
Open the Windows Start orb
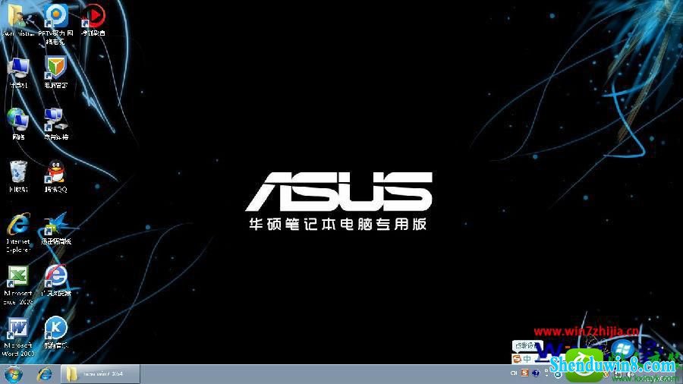pyautogui.click(x=13, y=374)
